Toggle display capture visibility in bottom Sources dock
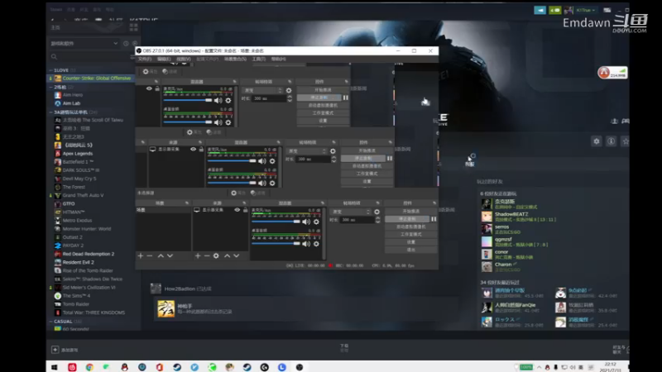This screenshot has height=372, width=662. 237,210
